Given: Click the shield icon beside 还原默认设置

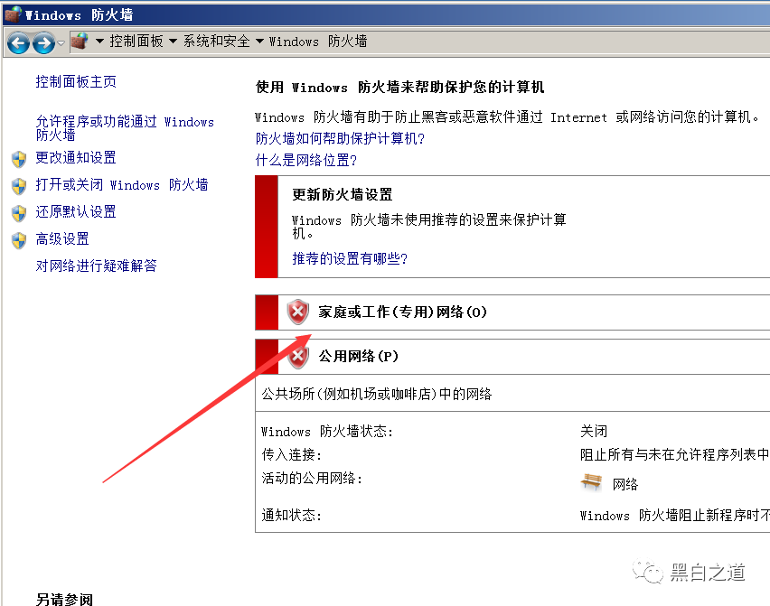Looking at the screenshot, I should (19, 213).
